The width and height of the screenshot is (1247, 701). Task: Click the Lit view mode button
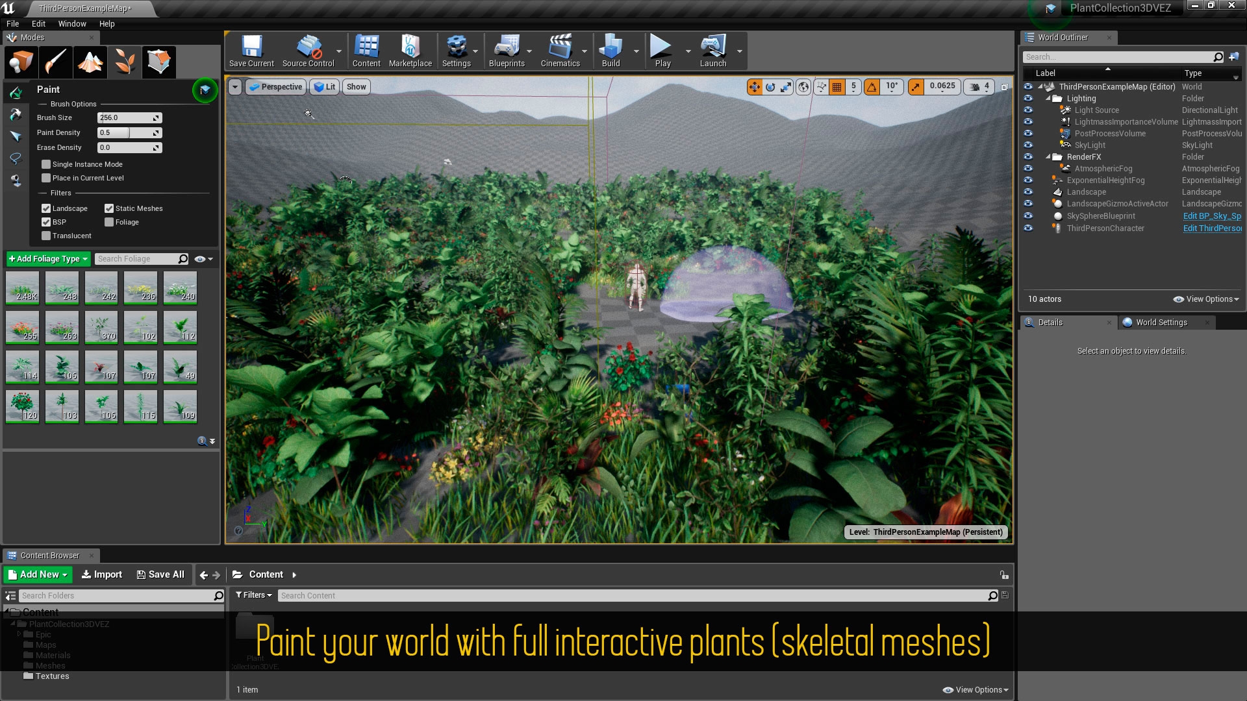[x=325, y=87]
